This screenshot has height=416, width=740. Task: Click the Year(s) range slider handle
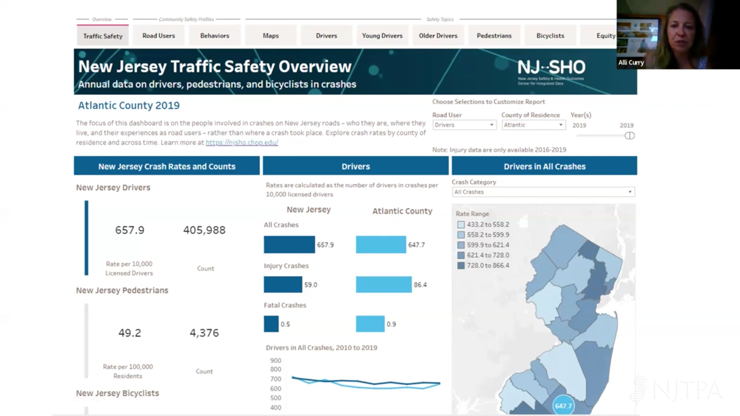(x=629, y=135)
